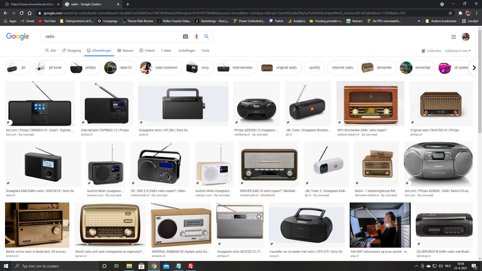
Task: Go to the Google logo homepage
Action: click(18, 37)
